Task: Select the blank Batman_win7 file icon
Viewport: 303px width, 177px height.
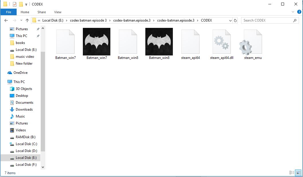Action: [65, 42]
